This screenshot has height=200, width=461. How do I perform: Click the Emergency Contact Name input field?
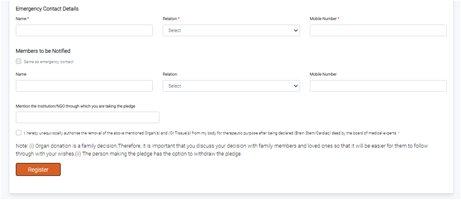[x=84, y=31]
